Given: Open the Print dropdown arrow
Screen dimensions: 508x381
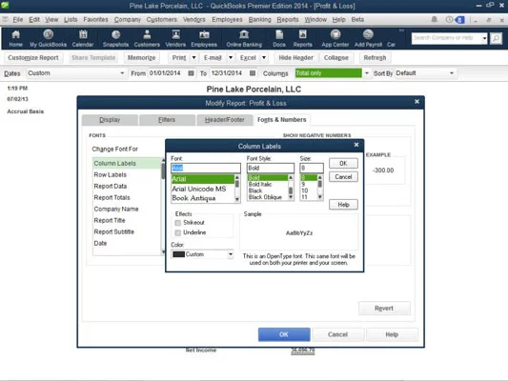Looking at the screenshot, I should [194, 57].
